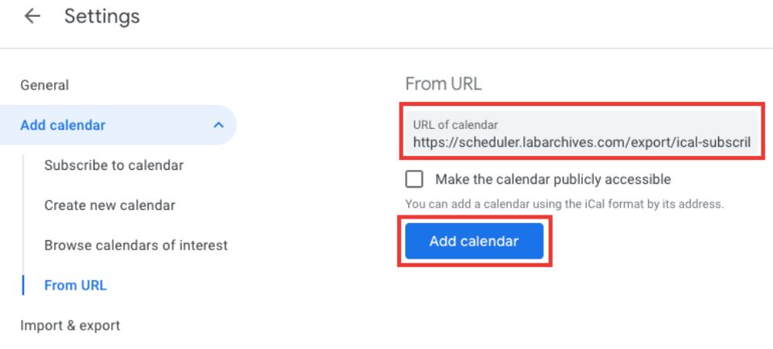
Task: Enable the publicly accessible checkbox
Action: (x=415, y=179)
